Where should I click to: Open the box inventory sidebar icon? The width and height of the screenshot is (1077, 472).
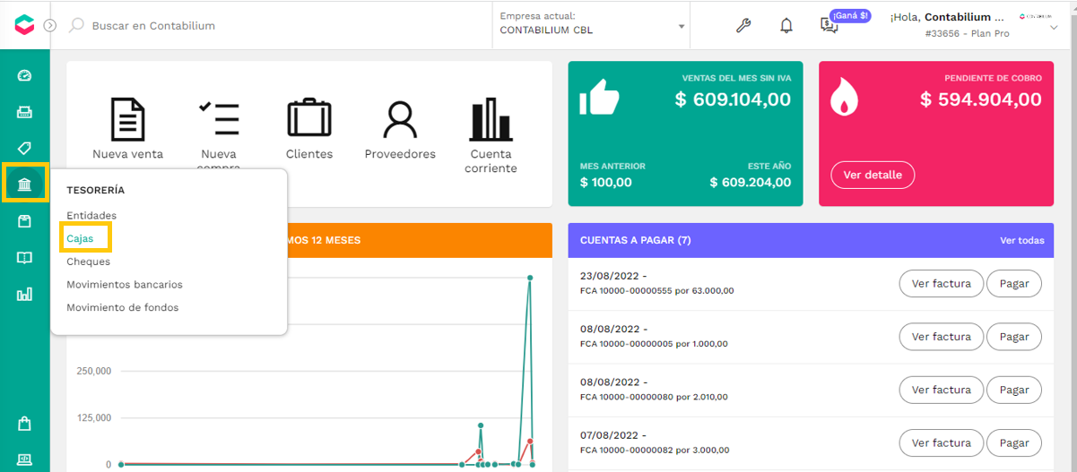point(24,221)
